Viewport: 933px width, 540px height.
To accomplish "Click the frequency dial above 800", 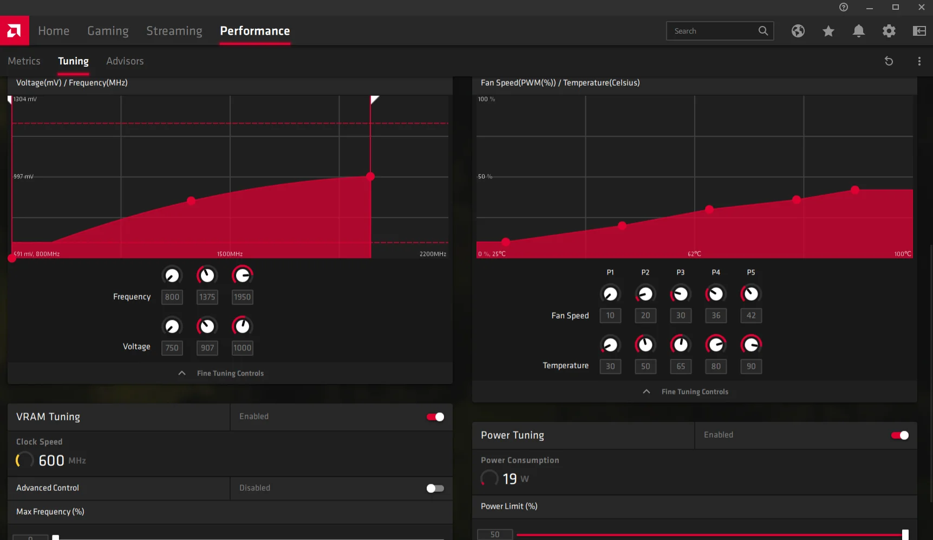I will (172, 276).
